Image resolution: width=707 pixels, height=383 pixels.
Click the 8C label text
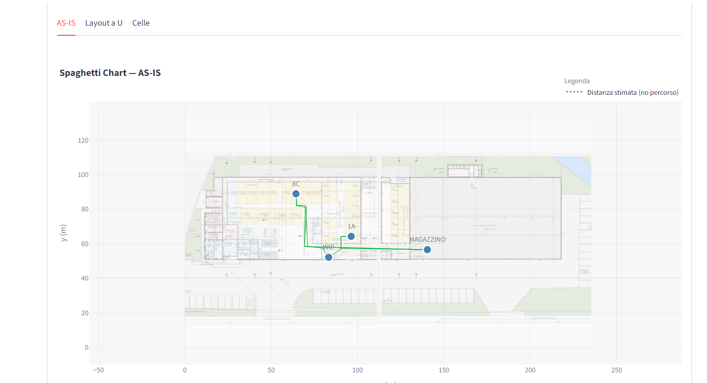pos(296,184)
